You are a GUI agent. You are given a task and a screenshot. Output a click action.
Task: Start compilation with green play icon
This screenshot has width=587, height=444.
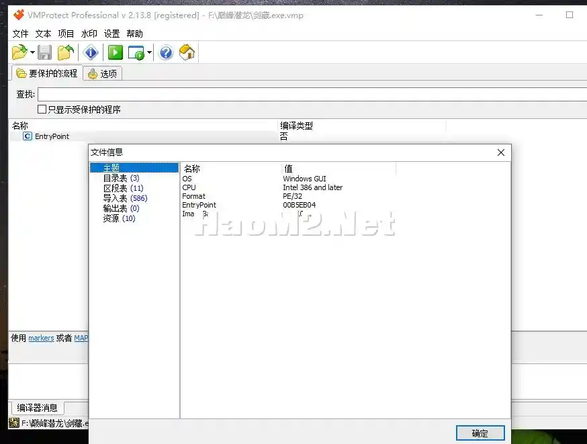116,52
